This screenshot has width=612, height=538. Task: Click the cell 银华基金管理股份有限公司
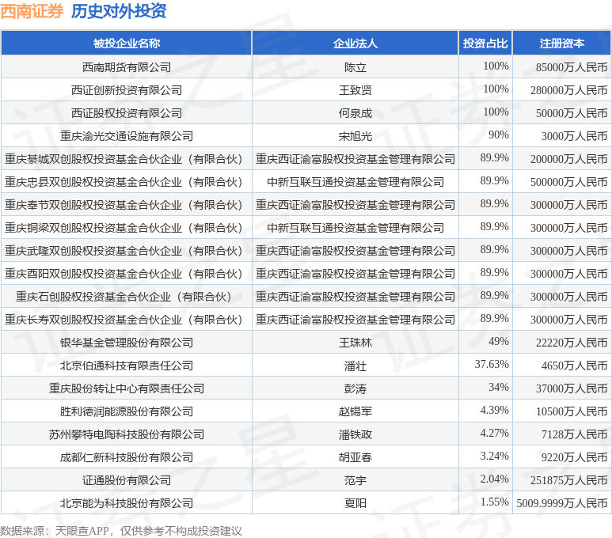(x=127, y=343)
